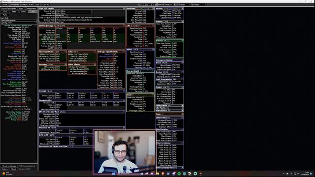
Task: Switch to the Items tab
Action: (x=23, y=12)
